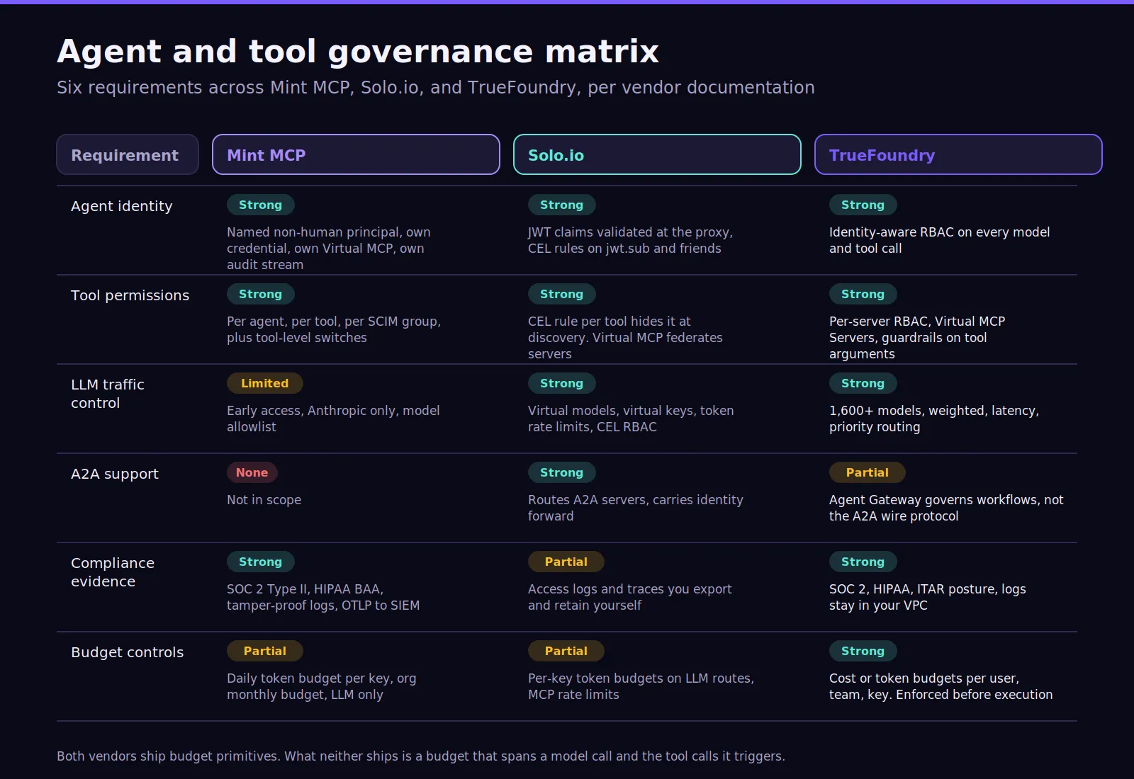Click the "LLM traffic control" row label
The image size is (1134, 779).
point(108,394)
